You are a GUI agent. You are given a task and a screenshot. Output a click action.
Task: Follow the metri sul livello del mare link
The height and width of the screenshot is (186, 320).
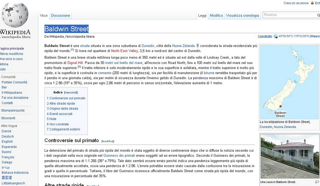(x=124, y=63)
